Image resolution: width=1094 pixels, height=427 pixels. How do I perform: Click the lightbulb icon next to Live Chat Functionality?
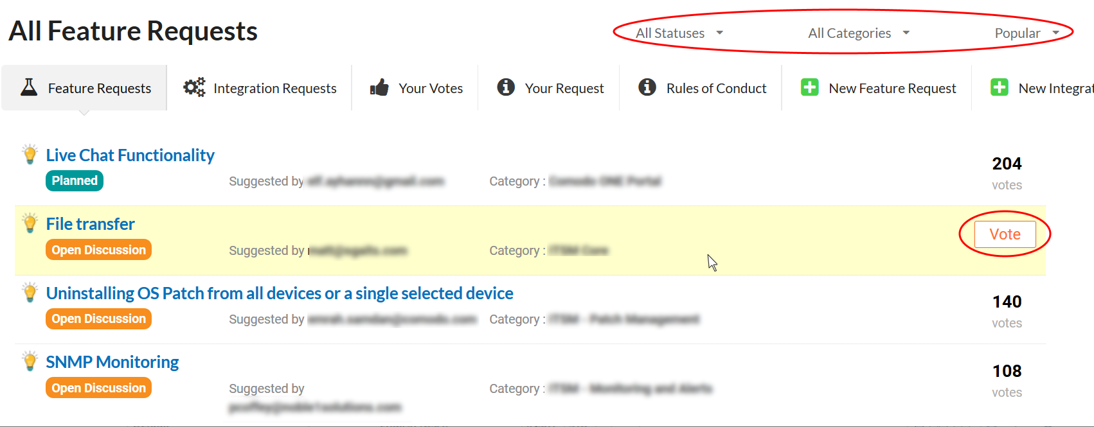[x=30, y=154]
